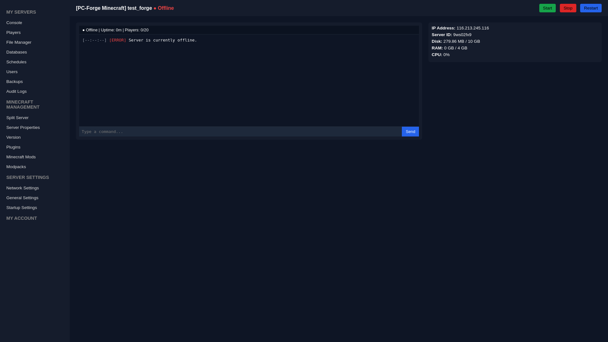
Task: Click the RAM 0 GB / 4 GB value
Action: click(x=449, y=48)
